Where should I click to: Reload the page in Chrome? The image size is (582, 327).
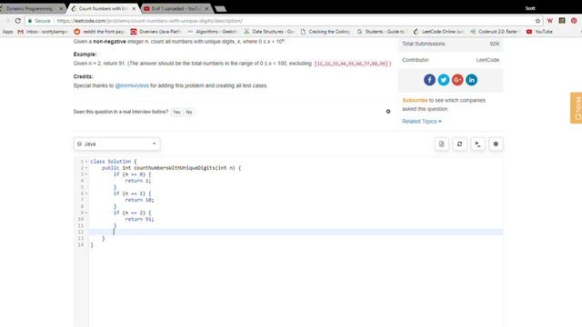pyautogui.click(x=18, y=21)
